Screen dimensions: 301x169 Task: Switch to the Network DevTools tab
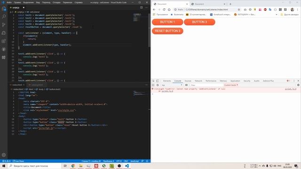click(198, 81)
